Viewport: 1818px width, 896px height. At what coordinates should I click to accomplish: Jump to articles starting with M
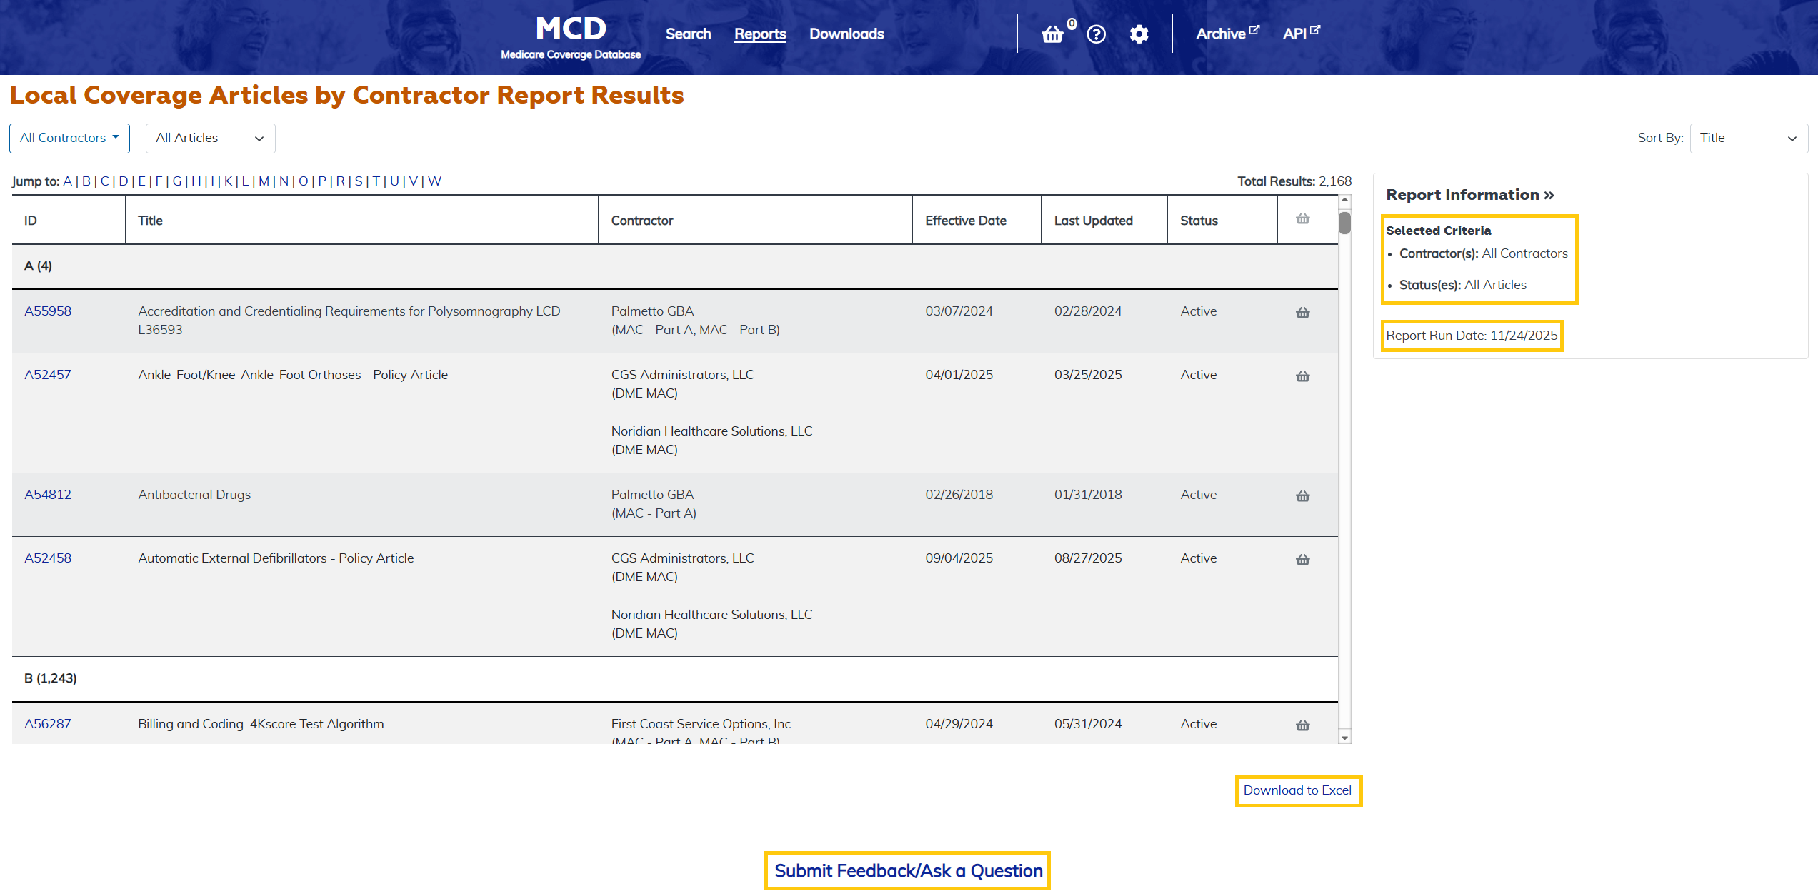coord(263,181)
